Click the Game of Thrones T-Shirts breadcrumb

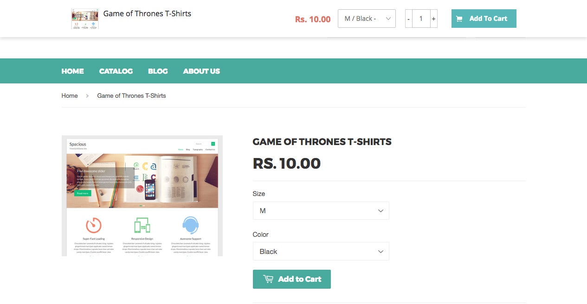point(131,95)
